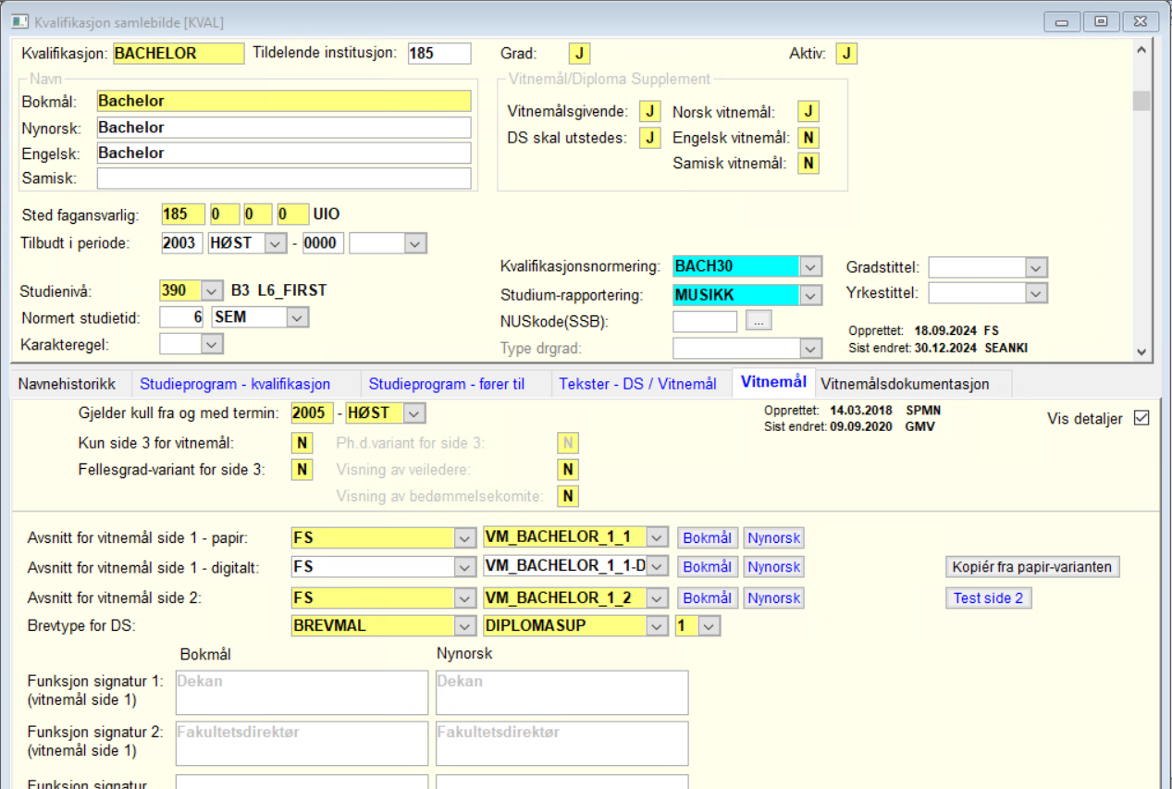Viewport: 1172px width, 789px height.
Task: Expand the Gradstittel dropdown
Action: (1036, 267)
